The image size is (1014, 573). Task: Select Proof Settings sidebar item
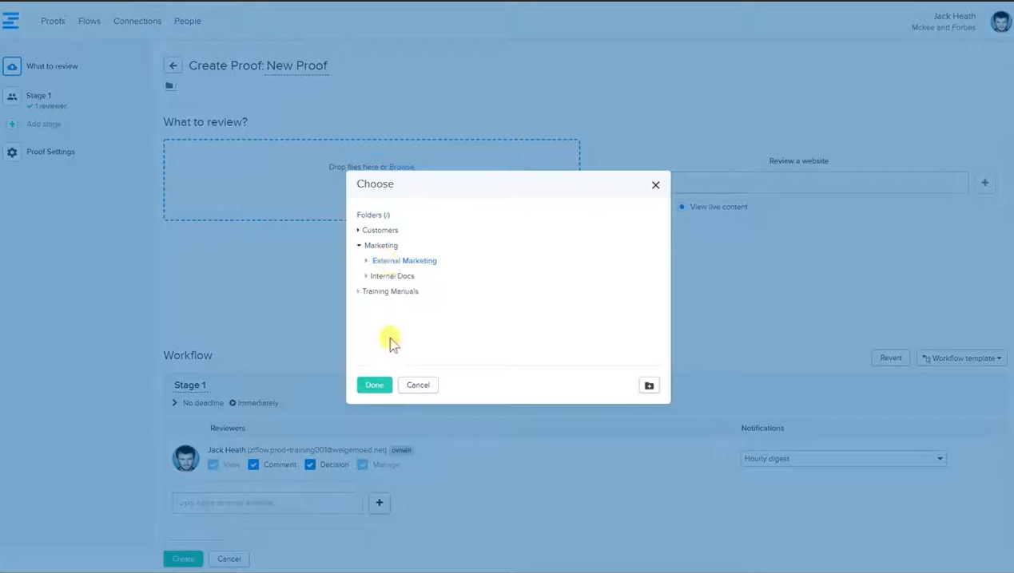click(50, 152)
